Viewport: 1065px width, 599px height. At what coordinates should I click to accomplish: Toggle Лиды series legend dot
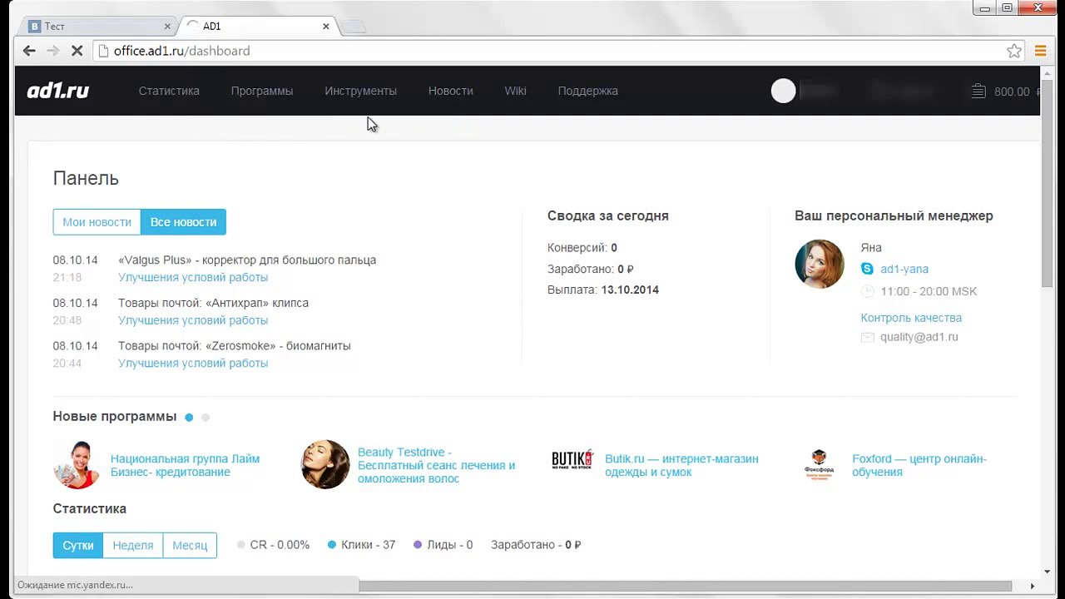pyautogui.click(x=418, y=545)
